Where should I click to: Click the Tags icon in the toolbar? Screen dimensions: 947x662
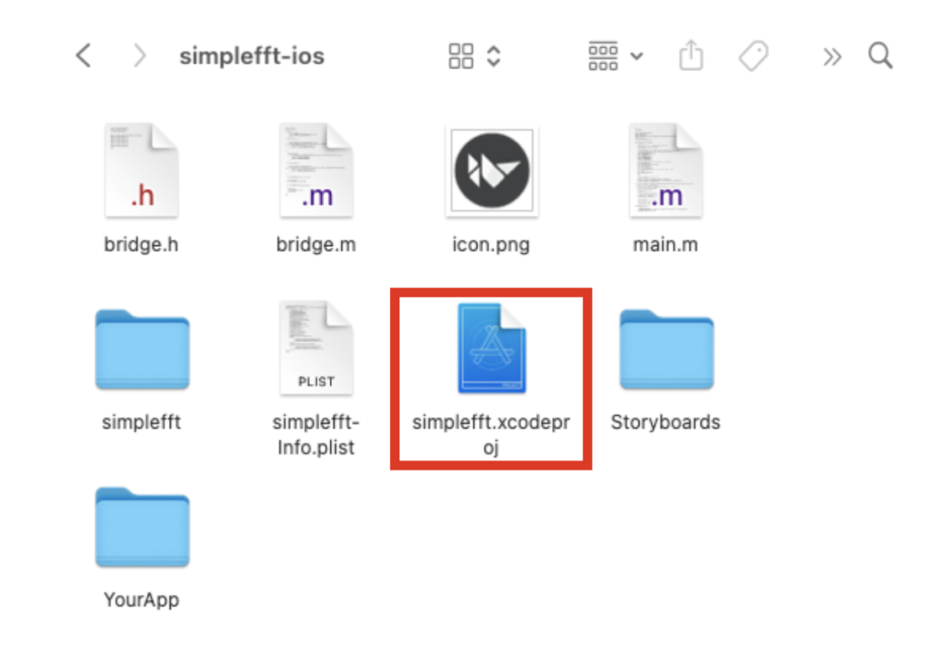tap(753, 55)
